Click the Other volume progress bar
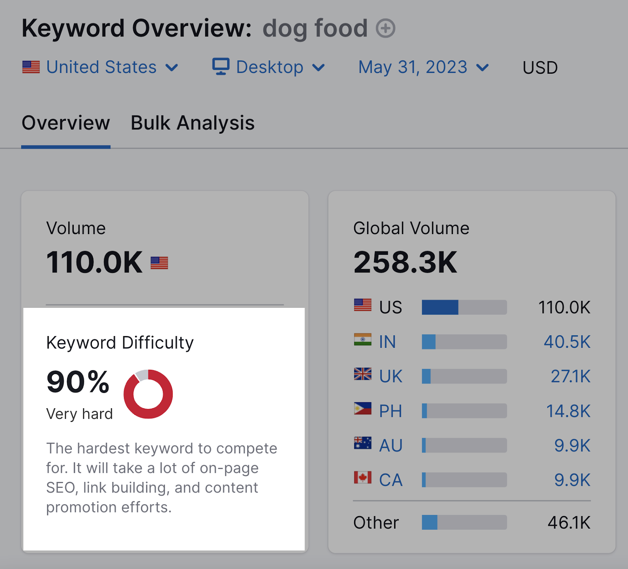 (464, 522)
